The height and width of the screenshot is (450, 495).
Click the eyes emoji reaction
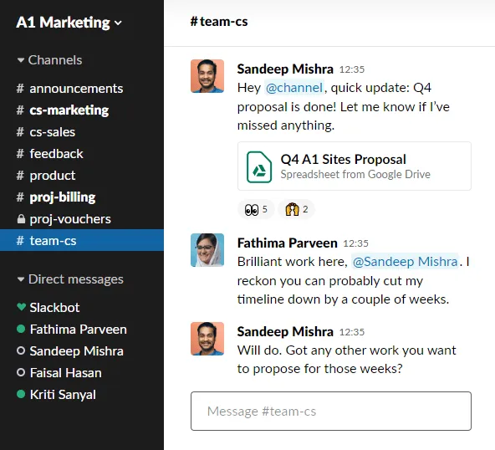tap(256, 209)
